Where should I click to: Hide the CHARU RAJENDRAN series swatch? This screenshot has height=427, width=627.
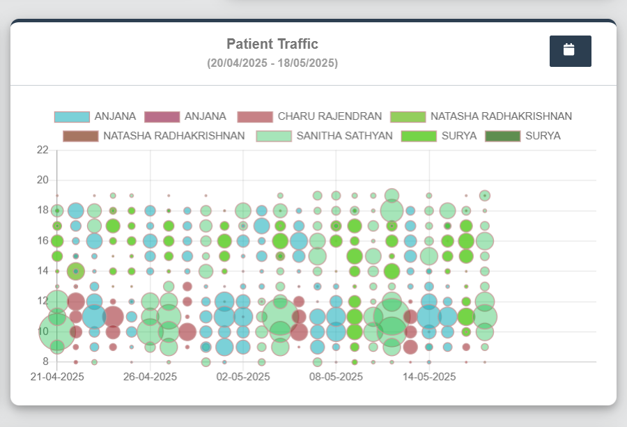pos(255,117)
